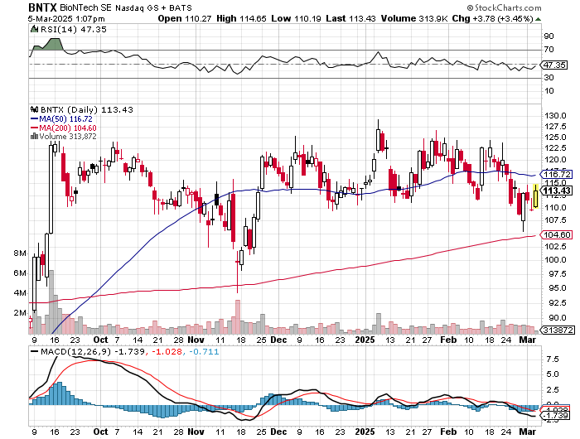580x439 pixels.
Task: Click the 6M volume scale label
Action: coord(20,273)
